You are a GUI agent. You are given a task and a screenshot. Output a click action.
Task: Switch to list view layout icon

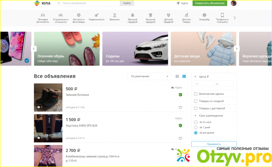(x=184, y=76)
